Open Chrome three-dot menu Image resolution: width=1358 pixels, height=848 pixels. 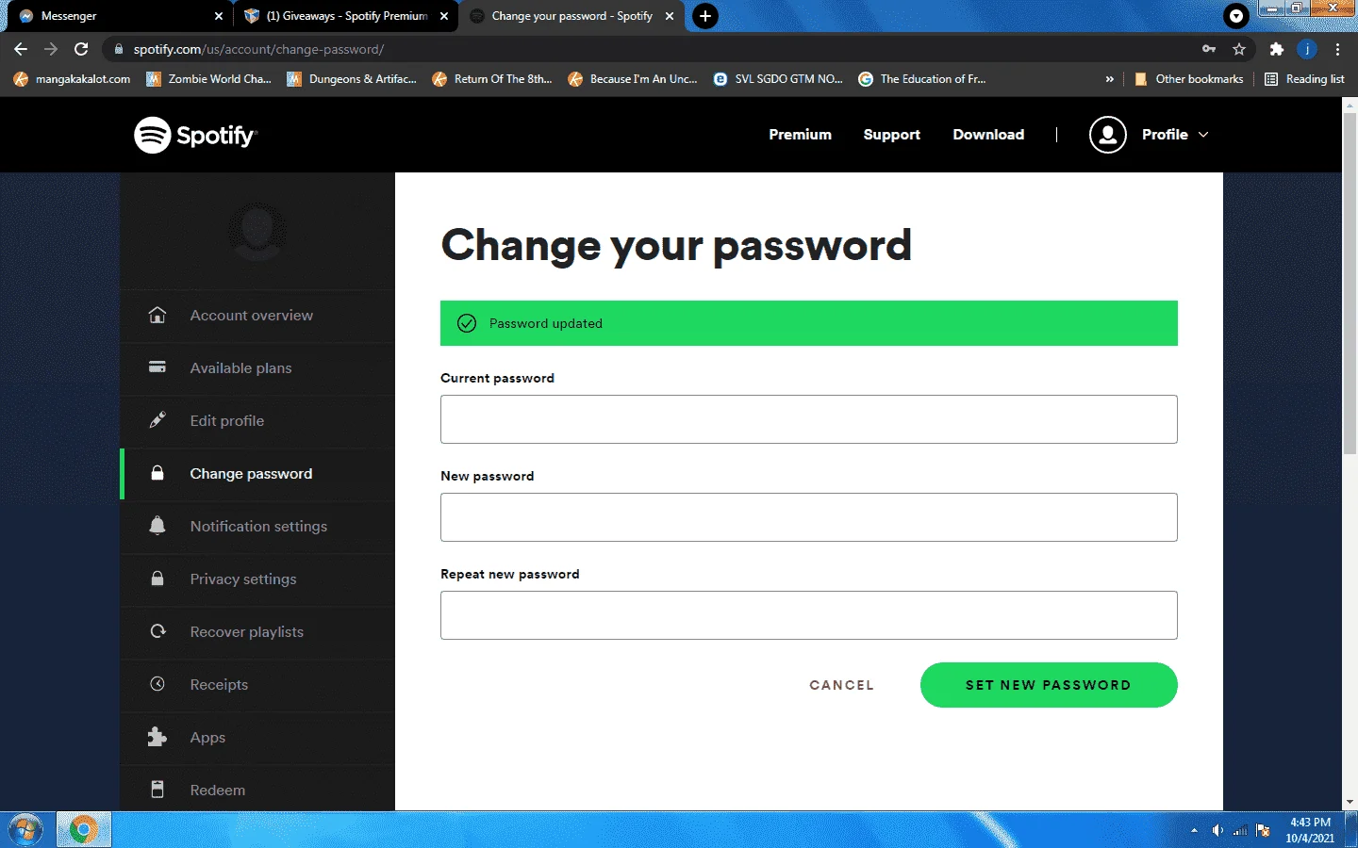click(x=1337, y=49)
